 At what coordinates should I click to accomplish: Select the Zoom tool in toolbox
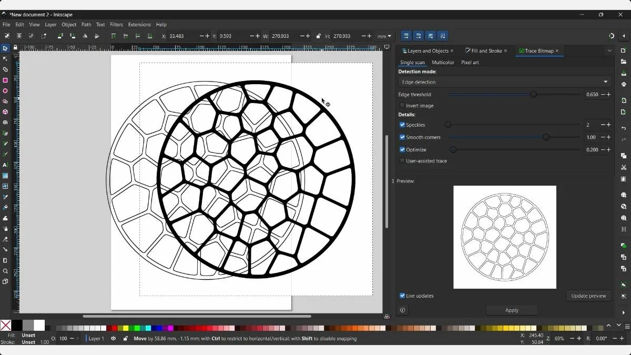coord(5,271)
